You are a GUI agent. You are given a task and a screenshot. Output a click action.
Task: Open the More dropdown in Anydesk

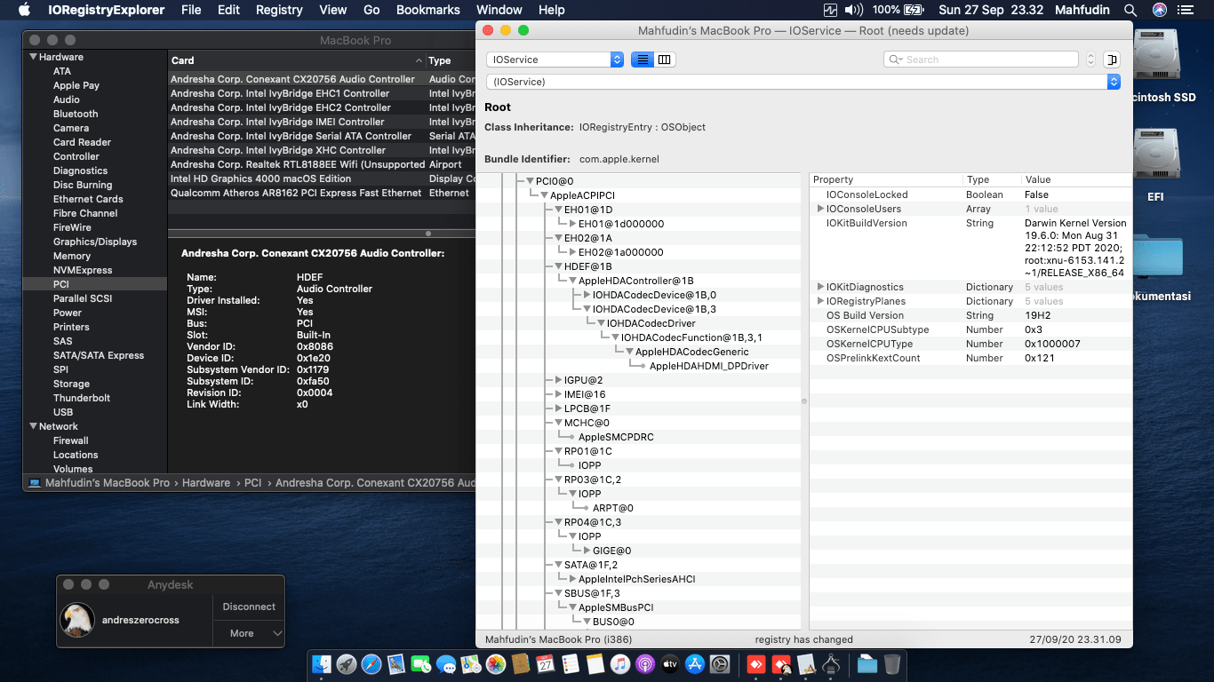pos(248,633)
